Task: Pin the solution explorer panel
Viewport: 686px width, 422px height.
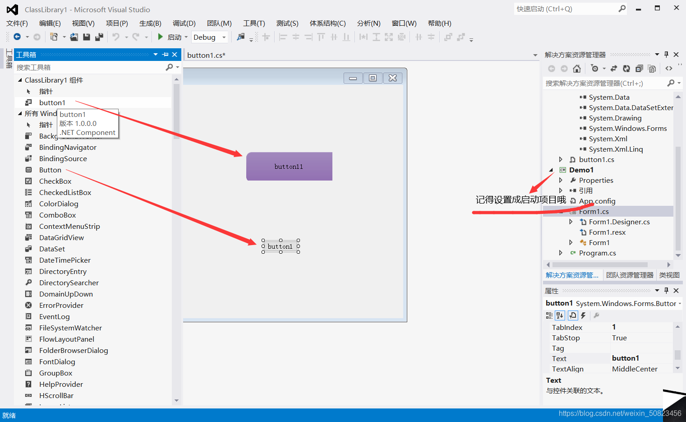Action: click(x=667, y=55)
